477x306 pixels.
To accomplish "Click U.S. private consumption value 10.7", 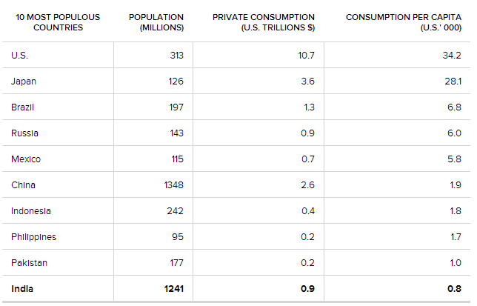I will [307, 56].
